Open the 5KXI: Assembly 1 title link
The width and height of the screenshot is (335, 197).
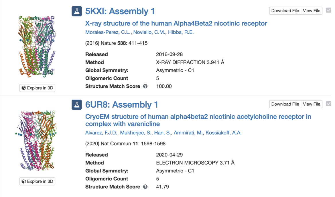click(x=120, y=11)
